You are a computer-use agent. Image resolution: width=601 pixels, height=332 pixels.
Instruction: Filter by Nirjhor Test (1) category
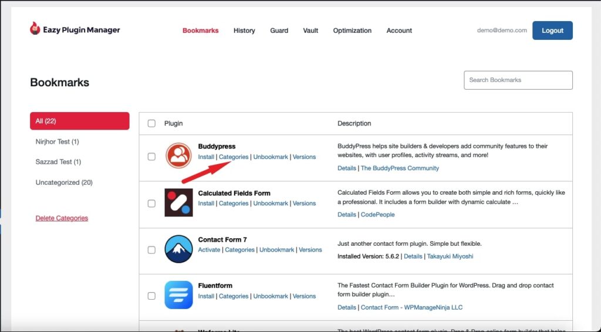57,142
